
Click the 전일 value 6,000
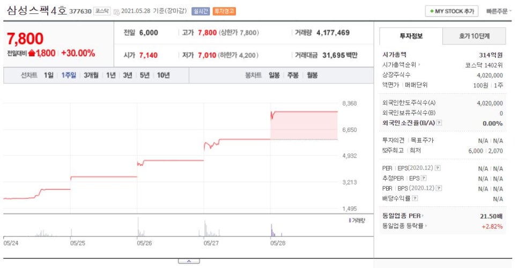[149, 33]
